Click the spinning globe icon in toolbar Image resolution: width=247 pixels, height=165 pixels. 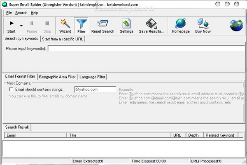point(236,25)
